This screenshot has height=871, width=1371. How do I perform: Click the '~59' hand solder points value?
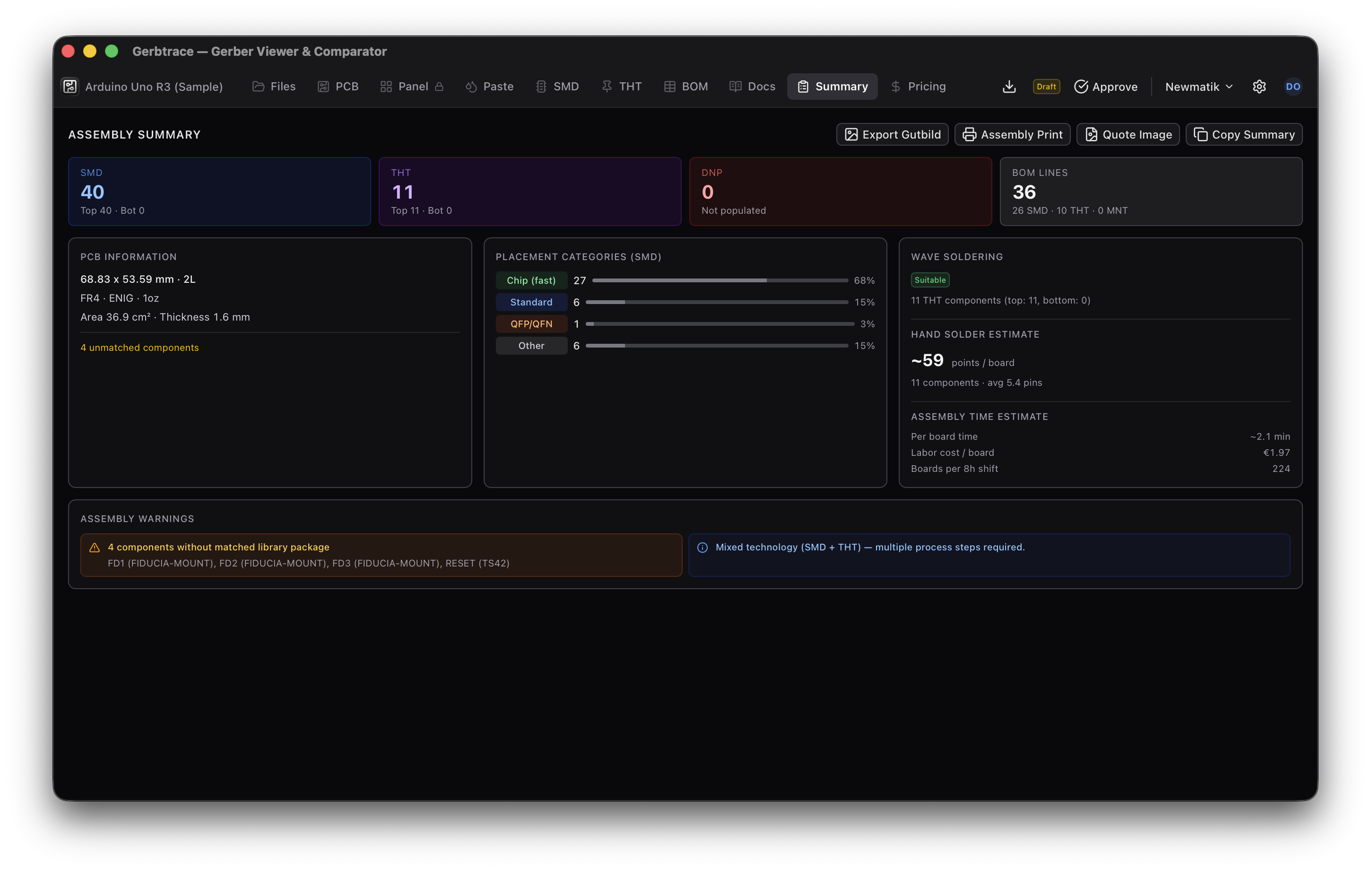pos(927,360)
